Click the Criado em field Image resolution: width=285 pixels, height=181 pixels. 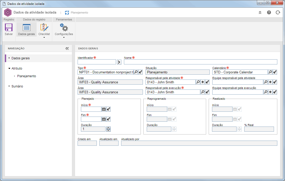coord(87,143)
